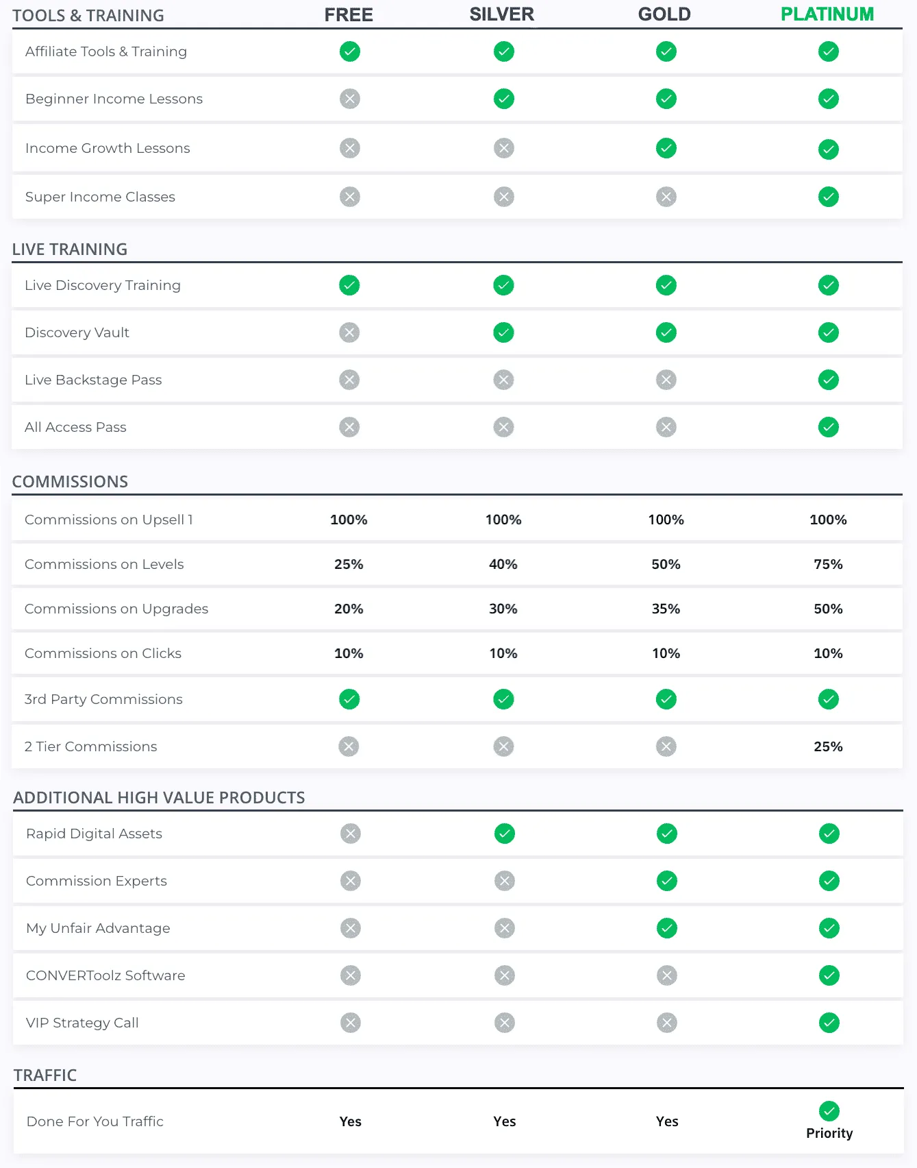Click the LIVE TRAINING section heading
This screenshot has width=917, height=1168.
[70, 250]
